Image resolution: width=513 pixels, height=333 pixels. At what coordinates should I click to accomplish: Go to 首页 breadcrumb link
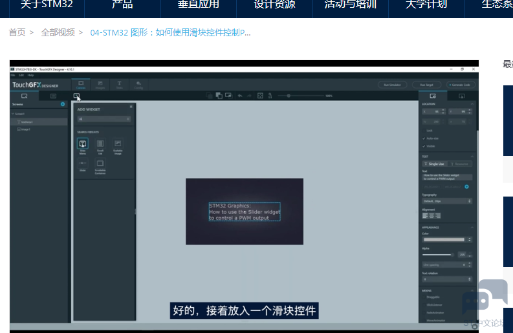[17, 32]
